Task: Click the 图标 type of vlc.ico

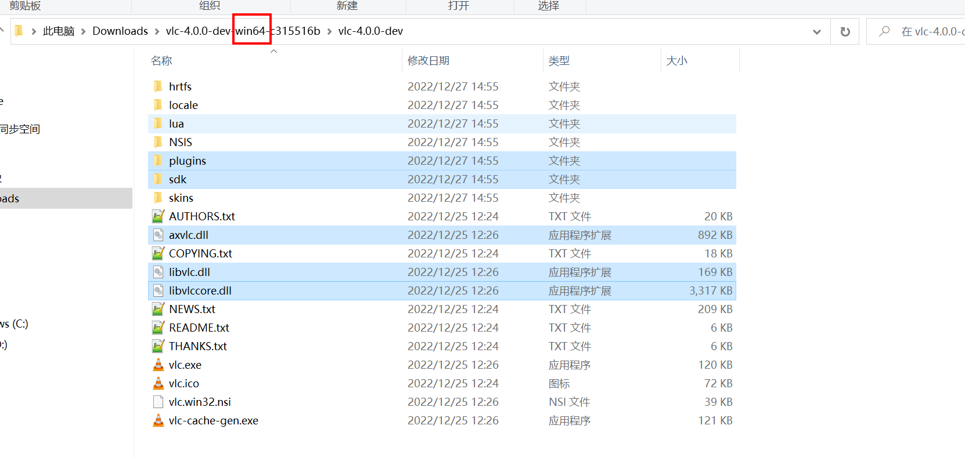Action: [559, 383]
